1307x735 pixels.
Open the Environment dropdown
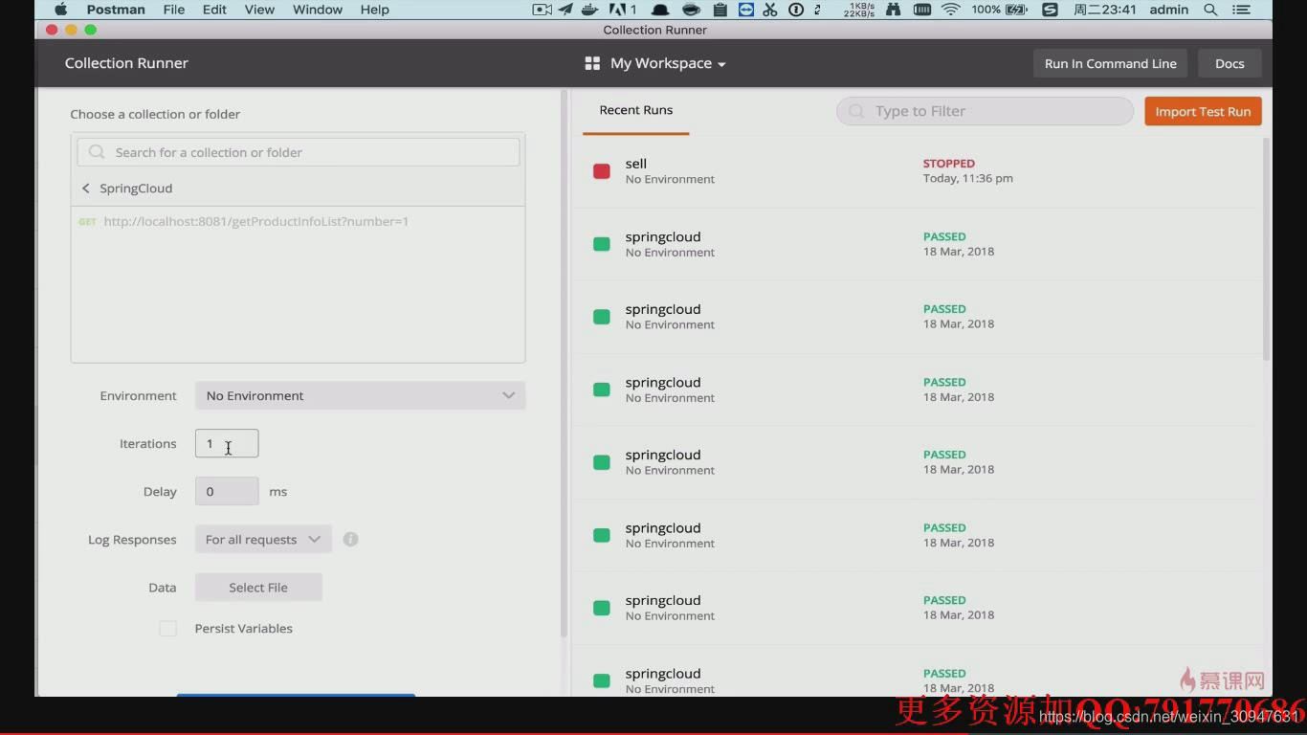click(x=360, y=395)
